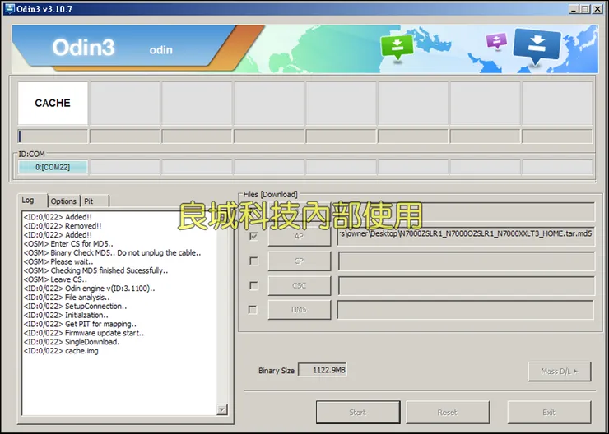Tick the AP file checkbox
This screenshot has height=434, width=609.
click(x=253, y=236)
